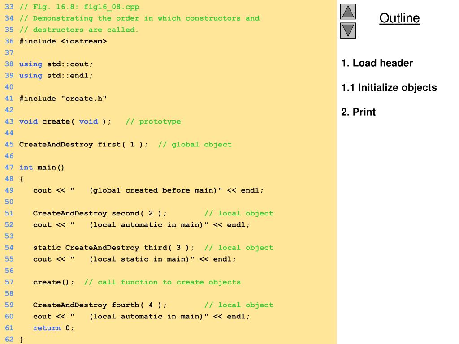Open the Outline link
Screen dimensions: 459x344
coord(399,18)
